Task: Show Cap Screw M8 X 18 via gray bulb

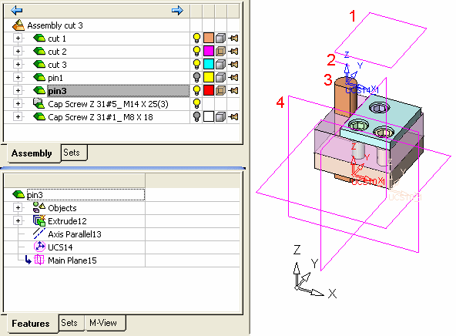Action: [197, 116]
